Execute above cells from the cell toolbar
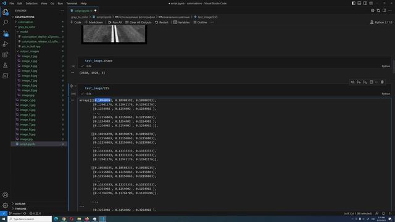 (359, 82)
